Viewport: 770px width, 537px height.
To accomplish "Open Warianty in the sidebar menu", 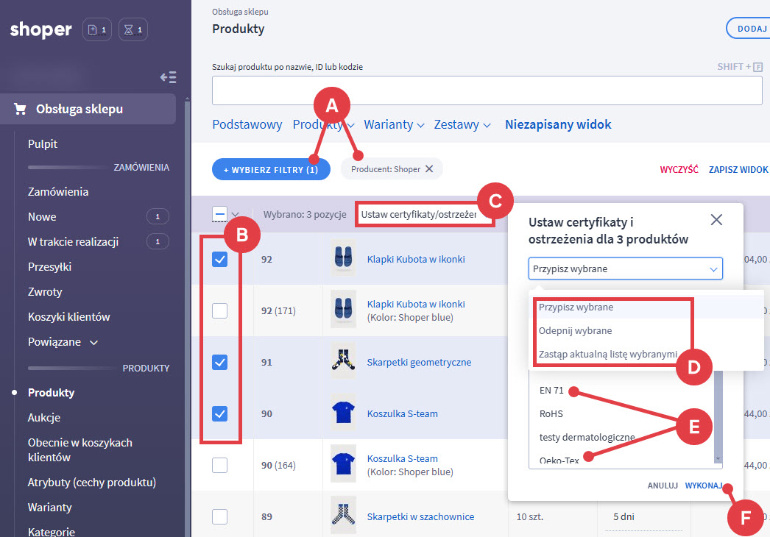I will pyautogui.click(x=49, y=508).
